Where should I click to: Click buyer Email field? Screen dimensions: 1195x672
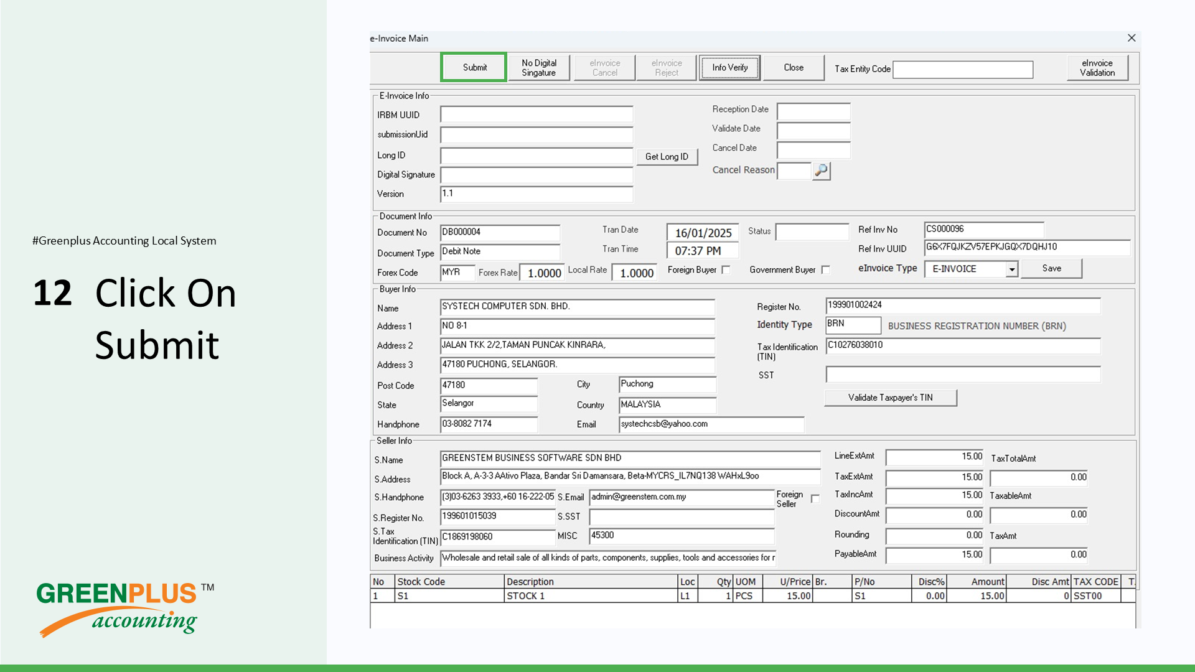tap(711, 424)
